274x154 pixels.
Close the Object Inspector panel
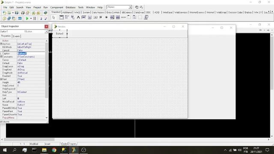click(x=46, y=27)
